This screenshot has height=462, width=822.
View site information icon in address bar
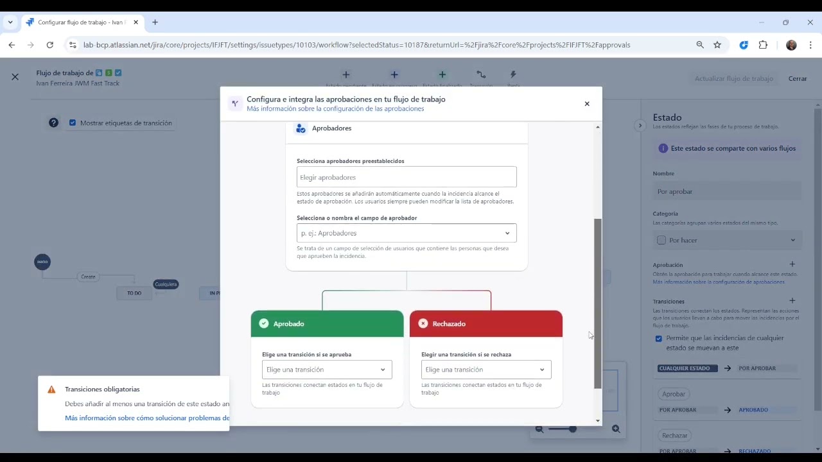point(73,45)
